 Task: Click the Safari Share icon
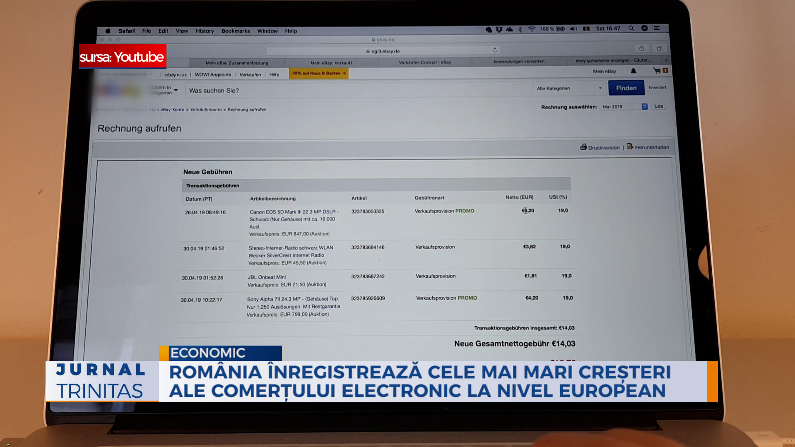(641, 48)
